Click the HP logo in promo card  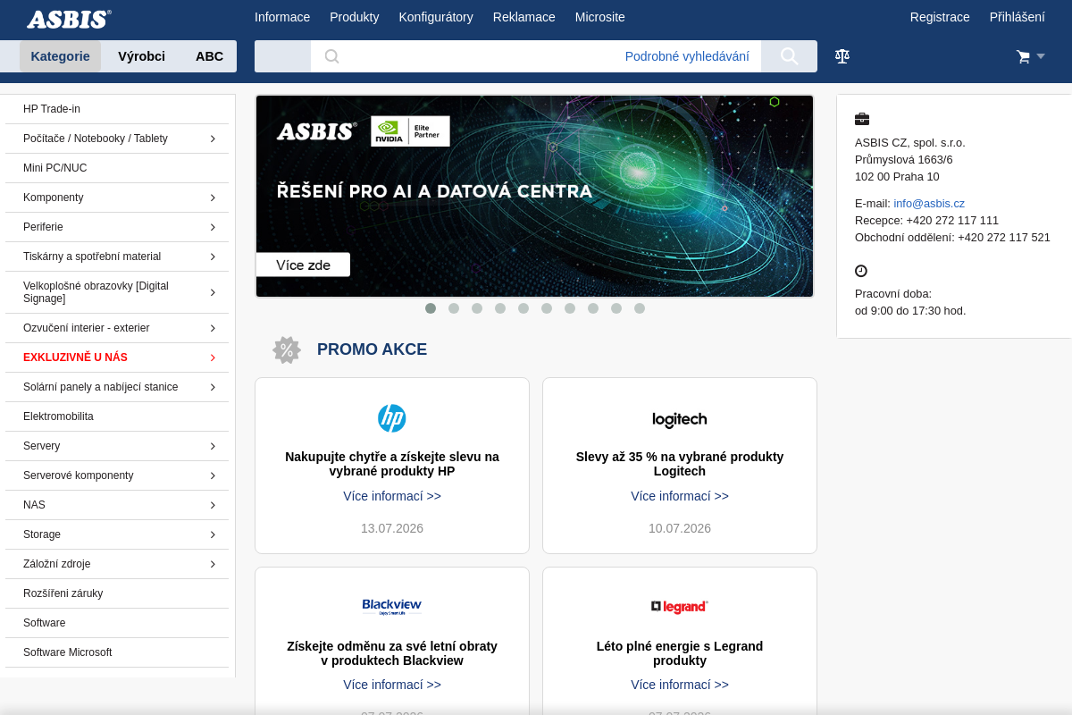(x=392, y=418)
